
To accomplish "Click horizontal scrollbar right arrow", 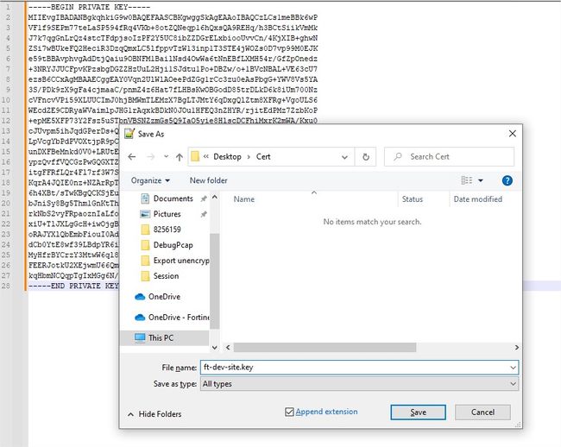I will (x=516, y=347).
